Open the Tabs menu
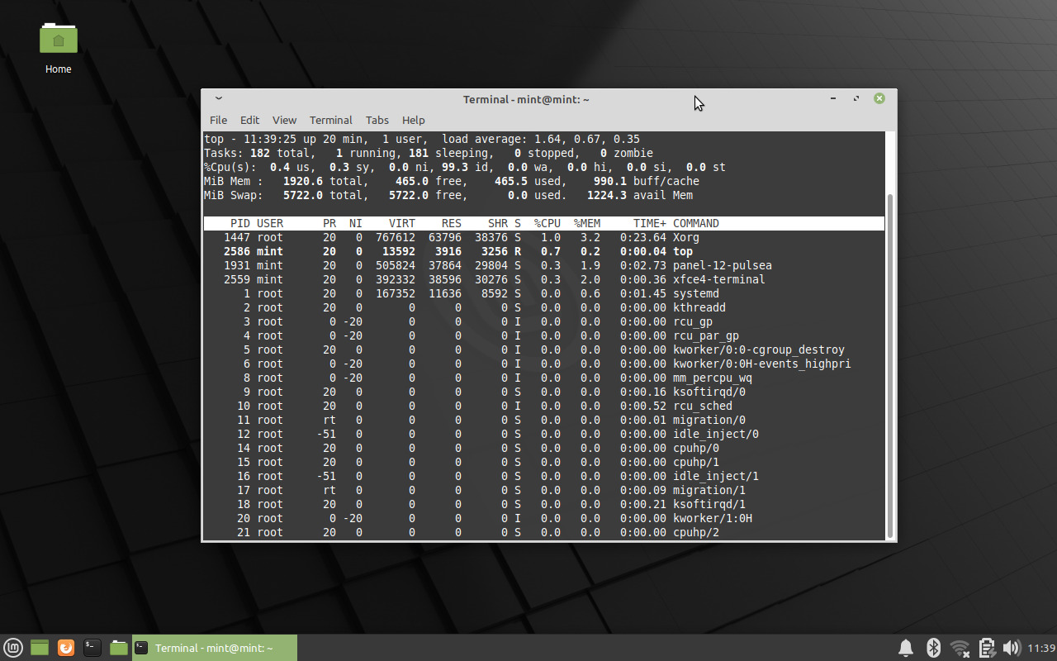This screenshot has width=1057, height=661. (x=377, y=120)
